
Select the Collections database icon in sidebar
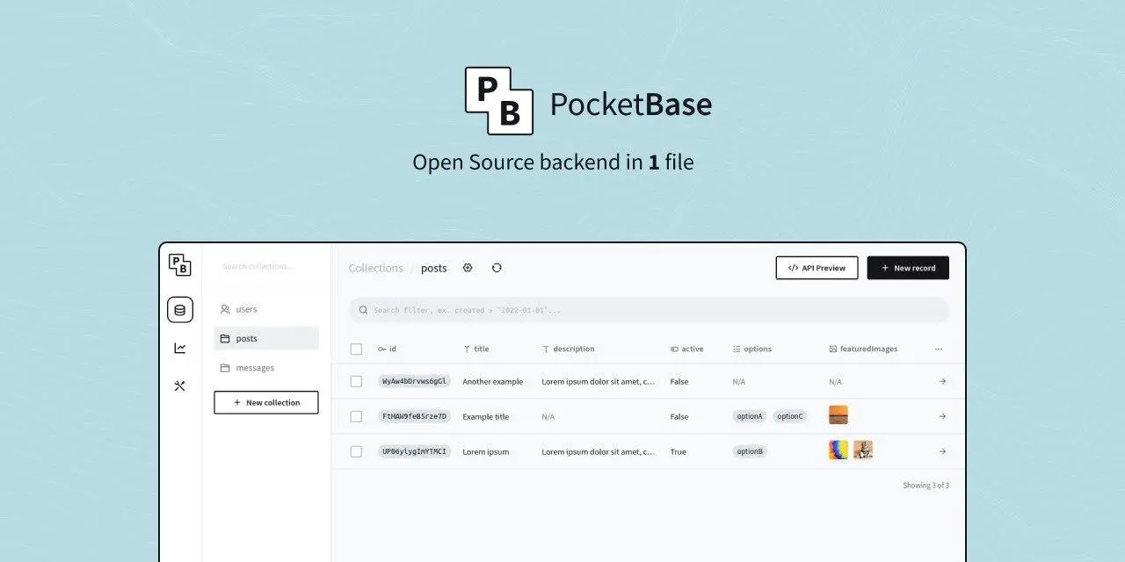click(x=179, y=309)
